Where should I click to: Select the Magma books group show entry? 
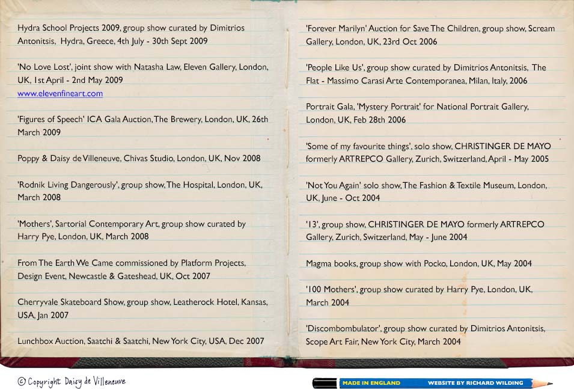click(418, 263)
